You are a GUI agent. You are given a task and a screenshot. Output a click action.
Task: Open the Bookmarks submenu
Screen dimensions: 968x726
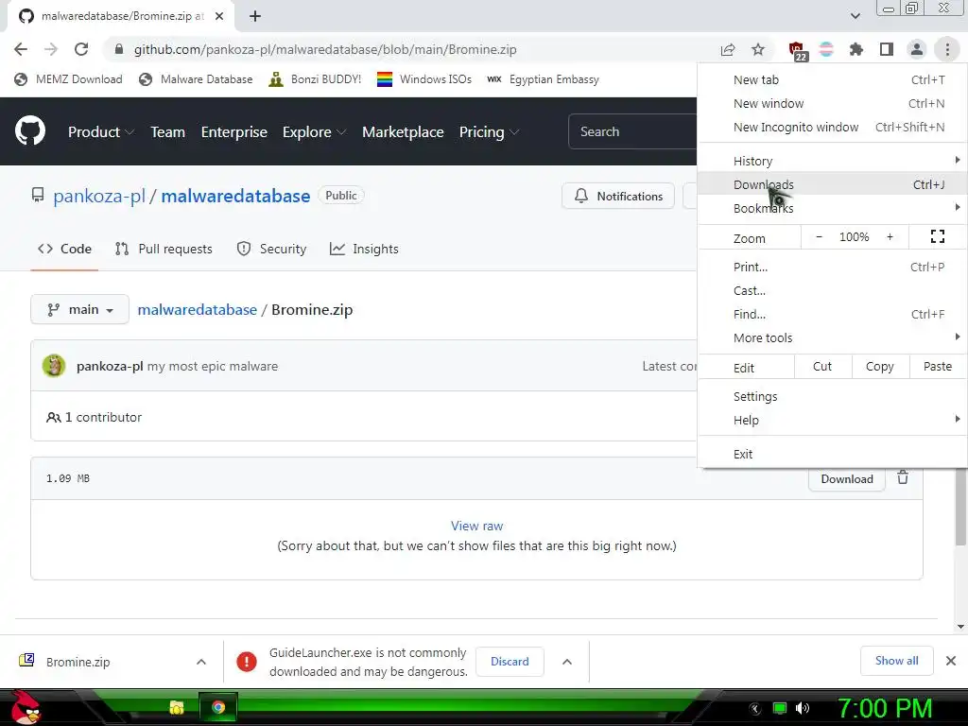[832, 208]
